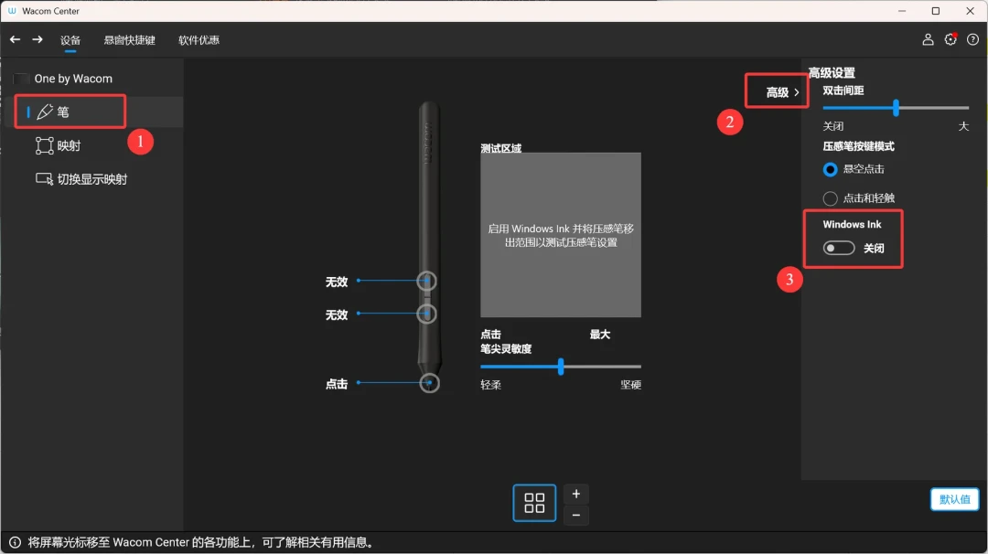Open the user account icon
This screenshot has height=554, width=988.
click(x=929, y=39)
